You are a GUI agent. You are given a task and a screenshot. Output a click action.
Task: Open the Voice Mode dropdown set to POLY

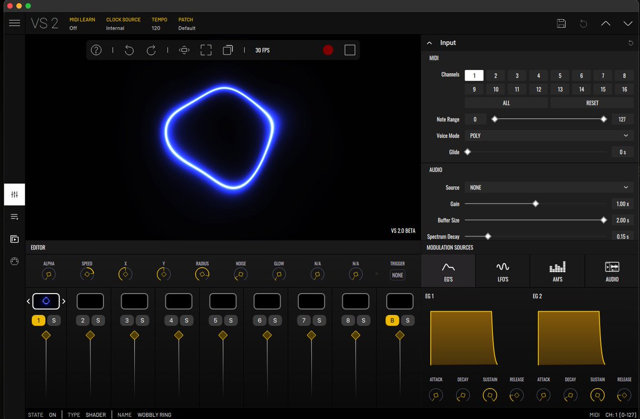click(549, 136)
